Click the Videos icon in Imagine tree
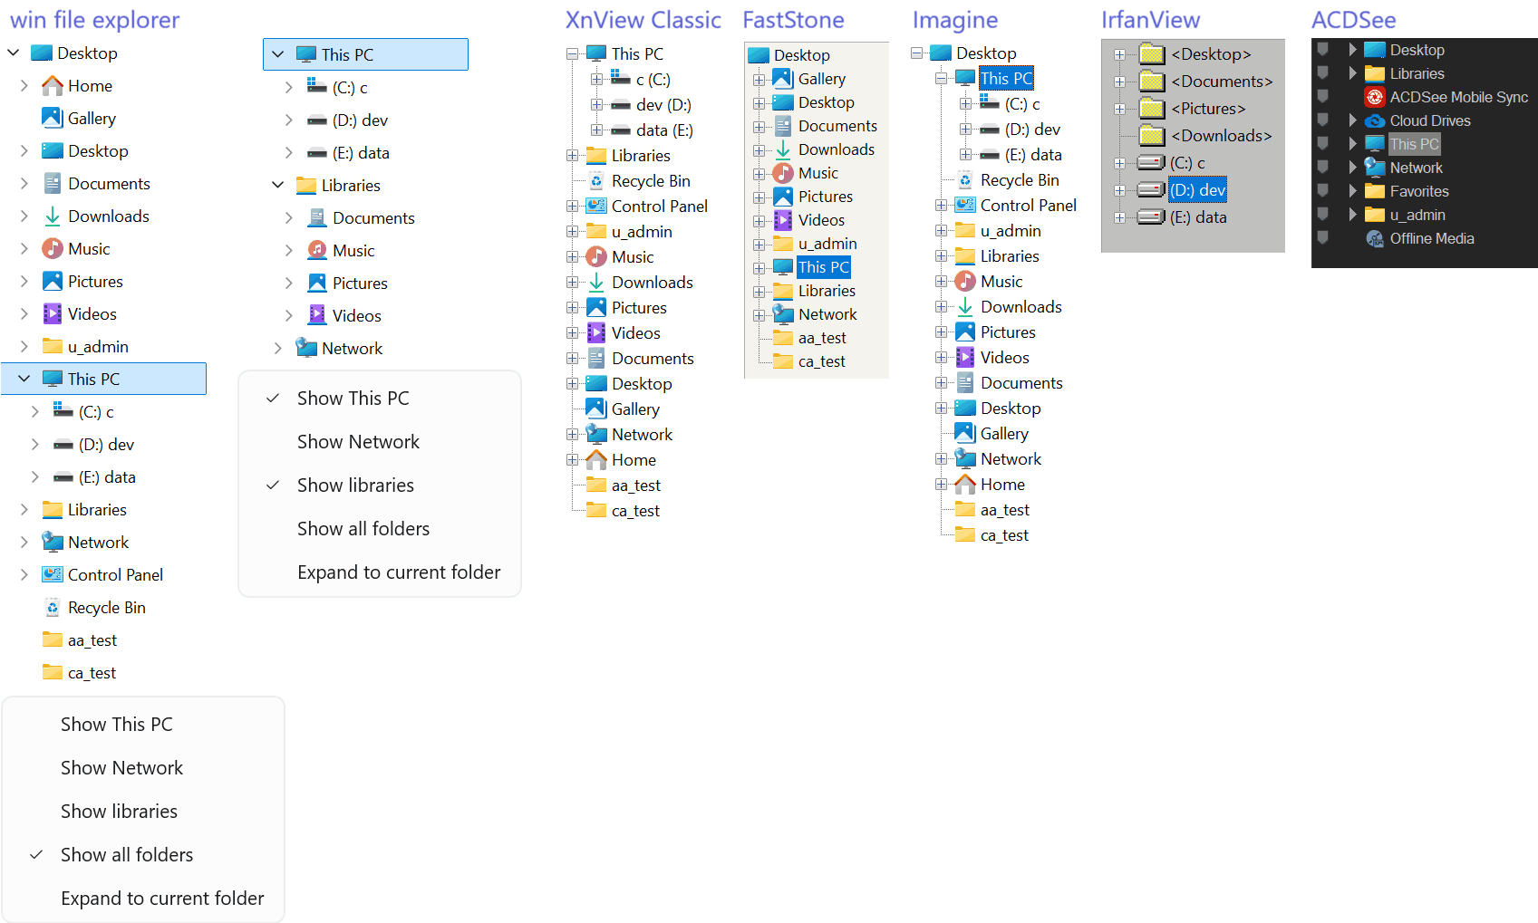The width and height of the screenshot is (1538, 923). tap(965, 358)
